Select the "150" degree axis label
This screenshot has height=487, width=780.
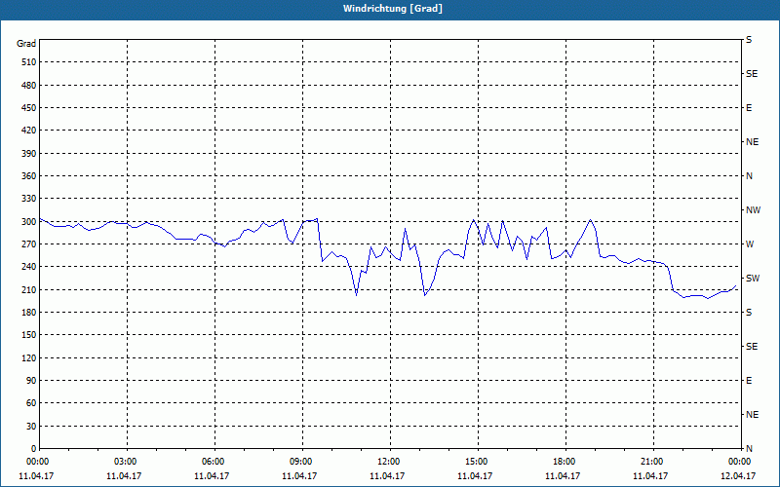point(29,335)
